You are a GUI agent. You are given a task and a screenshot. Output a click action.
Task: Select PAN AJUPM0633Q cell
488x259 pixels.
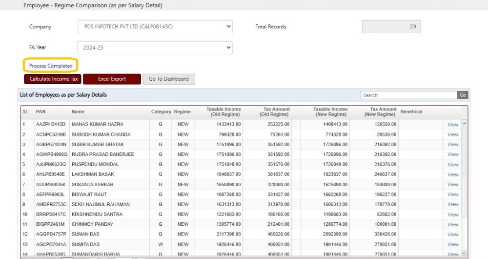51,164
